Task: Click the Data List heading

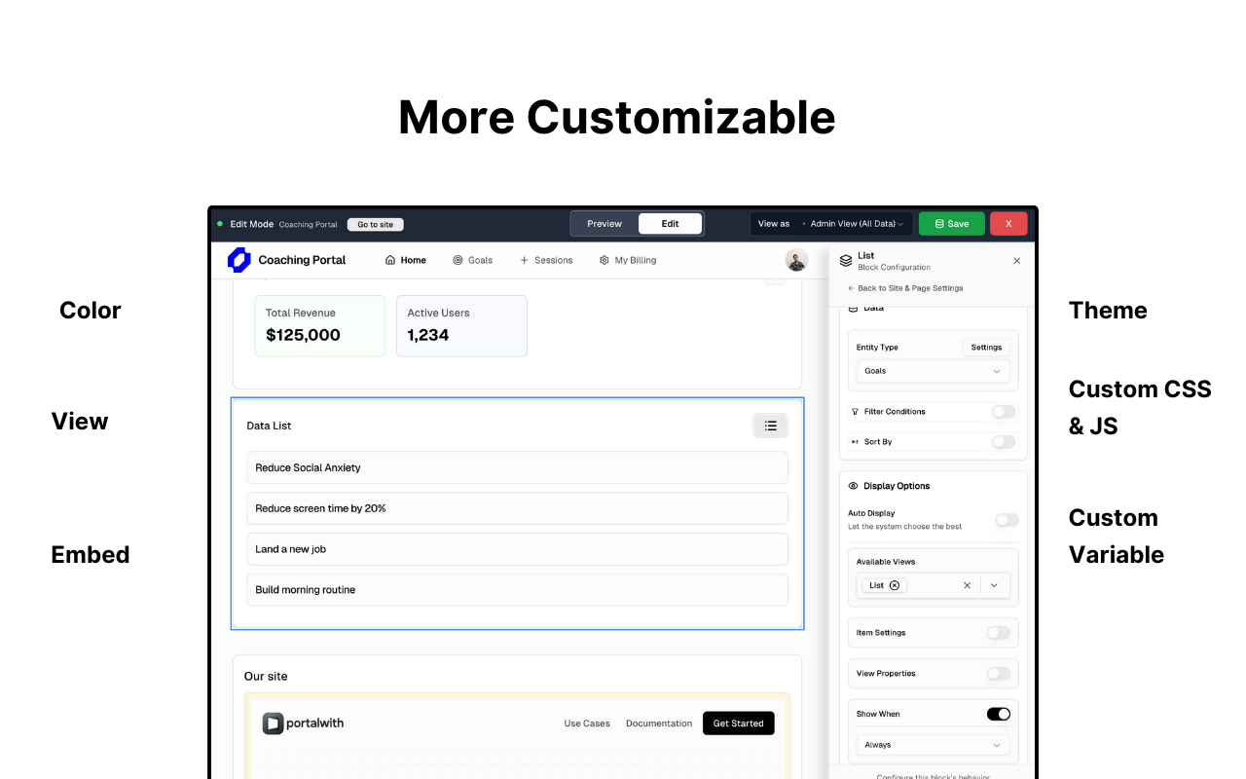Action: [x=269, y=426]
